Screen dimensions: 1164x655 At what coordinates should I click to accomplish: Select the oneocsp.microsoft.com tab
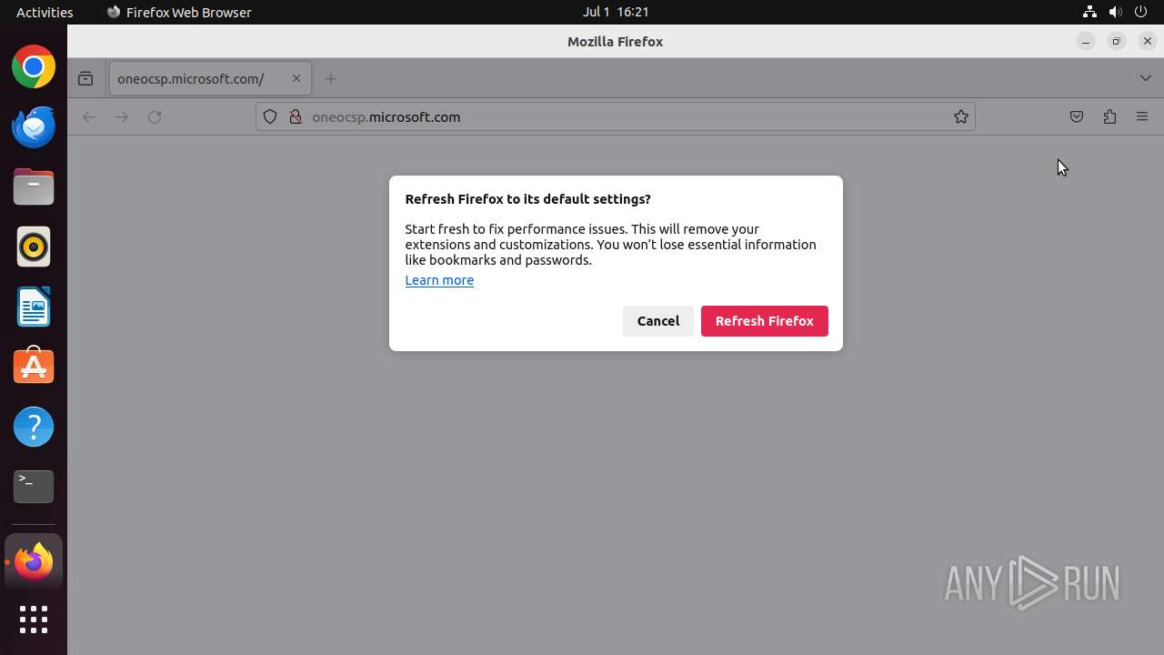[210, 78]
